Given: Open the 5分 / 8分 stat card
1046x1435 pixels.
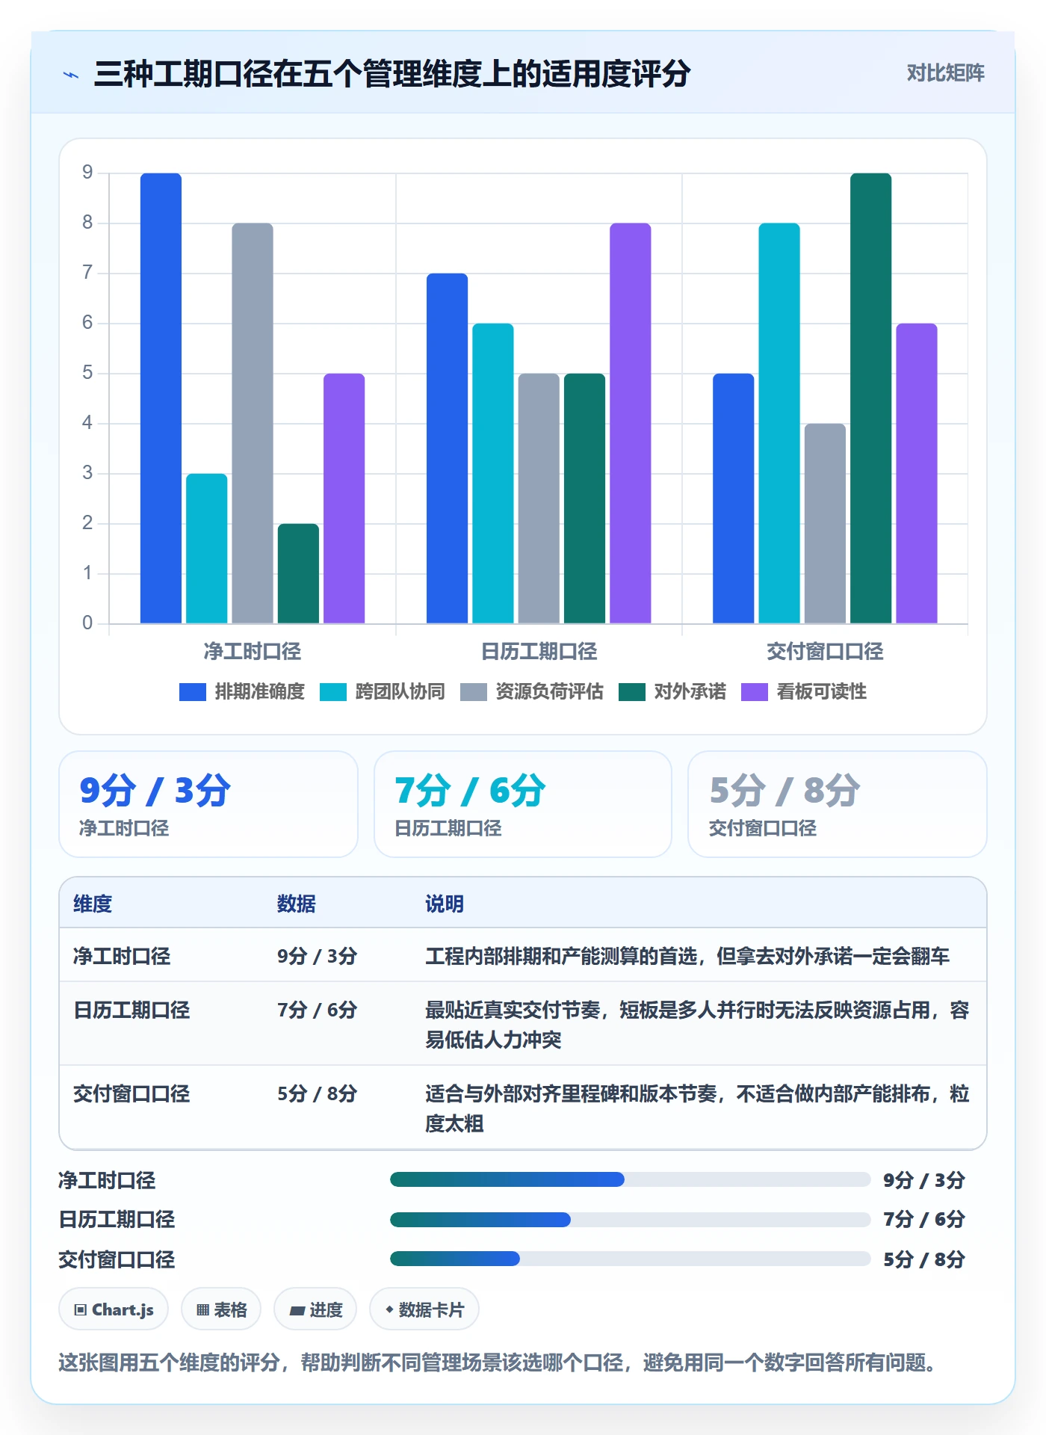Looking at the screenshot, I should 838,804.
